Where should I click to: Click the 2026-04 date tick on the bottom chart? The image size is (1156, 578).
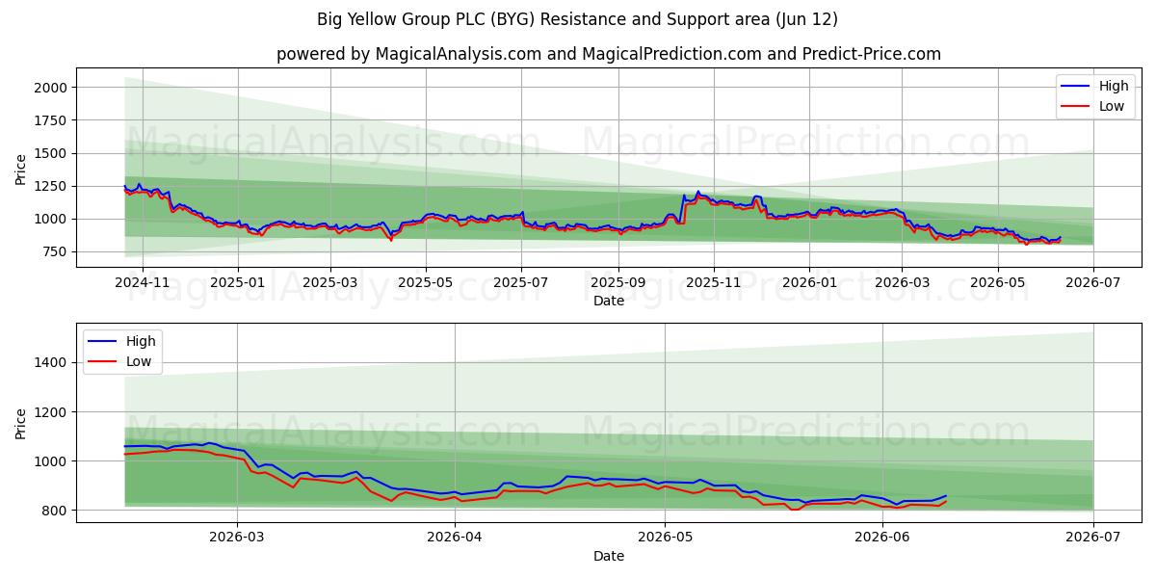tap(455, 538)
